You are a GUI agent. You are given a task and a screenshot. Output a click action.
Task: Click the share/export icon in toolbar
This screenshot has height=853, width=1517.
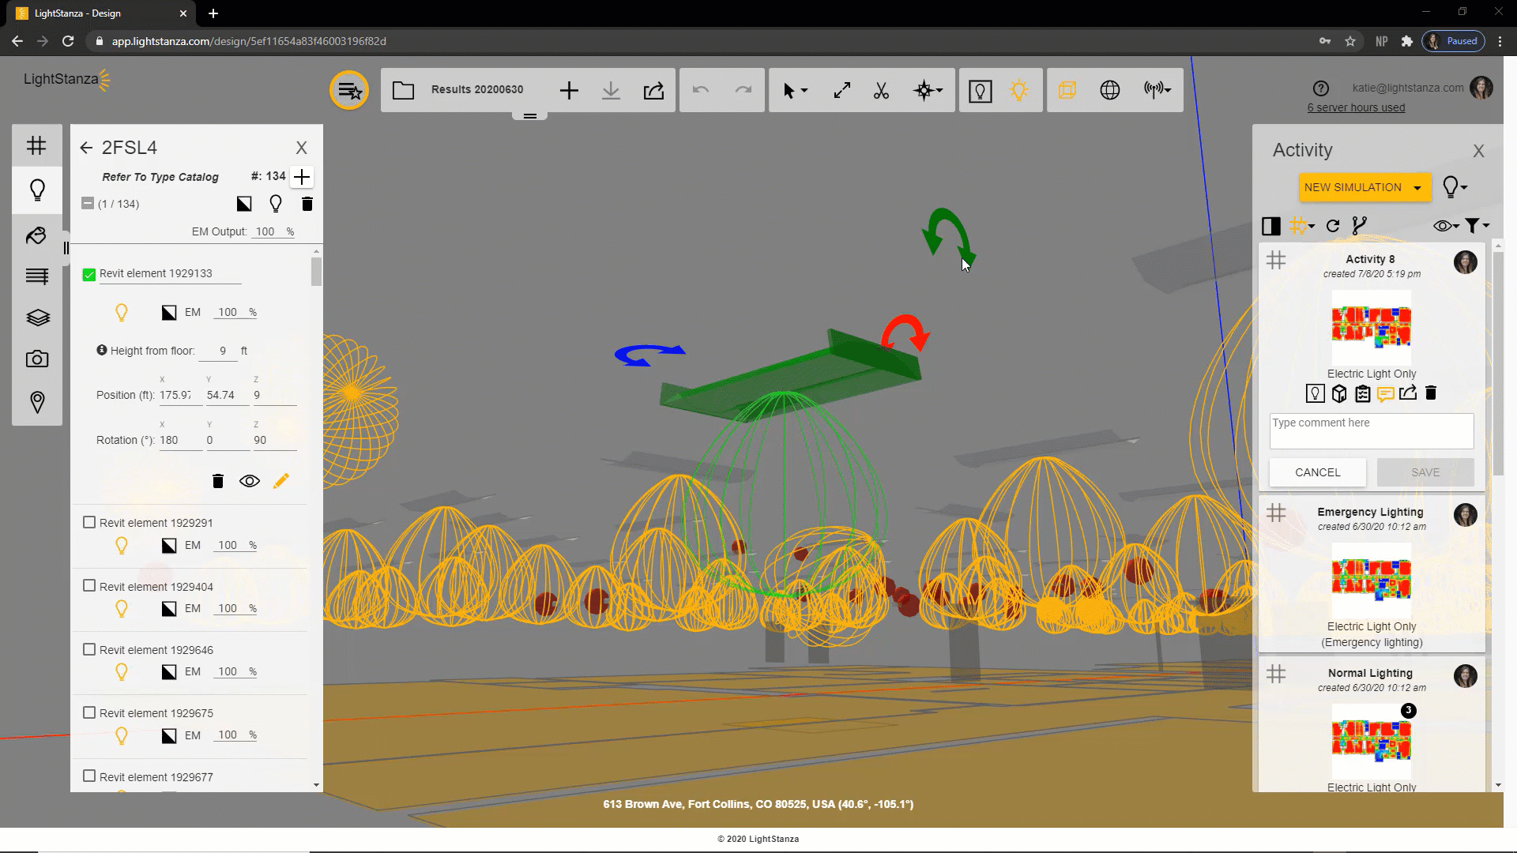(653, 91)
